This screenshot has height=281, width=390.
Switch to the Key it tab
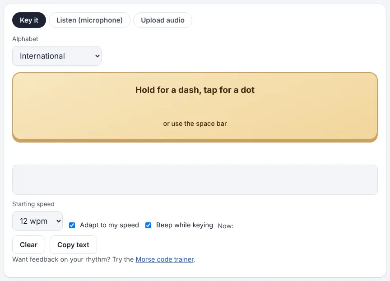(x=29, y=20)
